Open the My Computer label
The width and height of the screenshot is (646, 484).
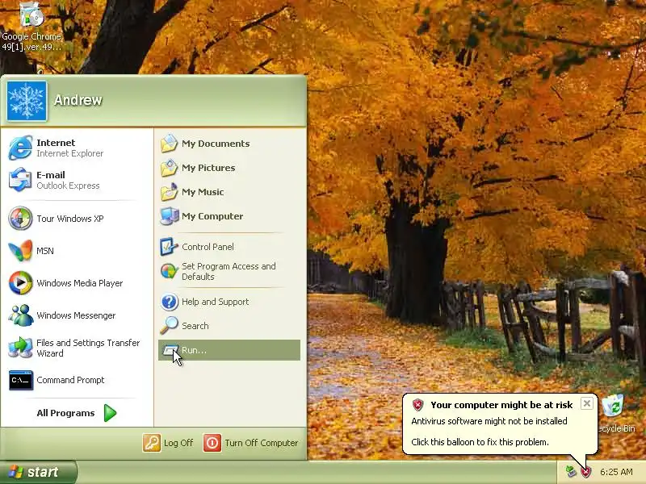[212, 216]
